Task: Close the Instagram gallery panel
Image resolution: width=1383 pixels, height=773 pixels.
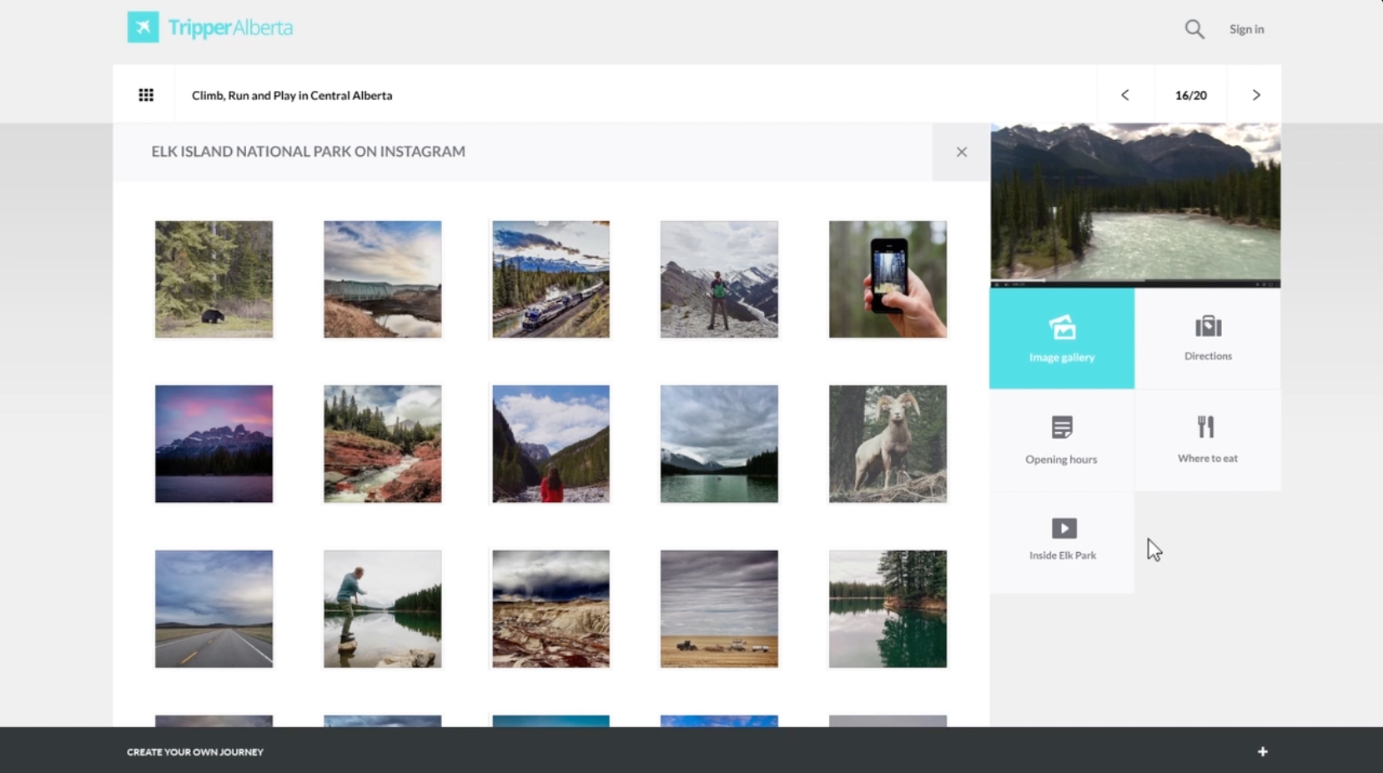Action: pos(962,152)
